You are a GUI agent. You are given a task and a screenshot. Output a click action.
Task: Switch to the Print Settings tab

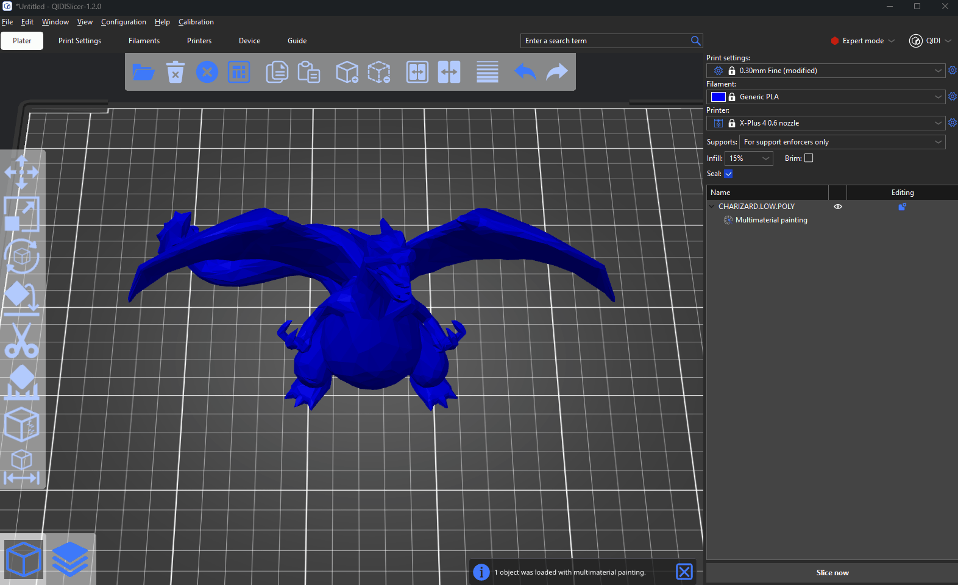(80, 41)
